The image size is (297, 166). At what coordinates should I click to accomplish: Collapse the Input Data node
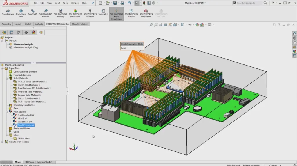pos(2,68)
